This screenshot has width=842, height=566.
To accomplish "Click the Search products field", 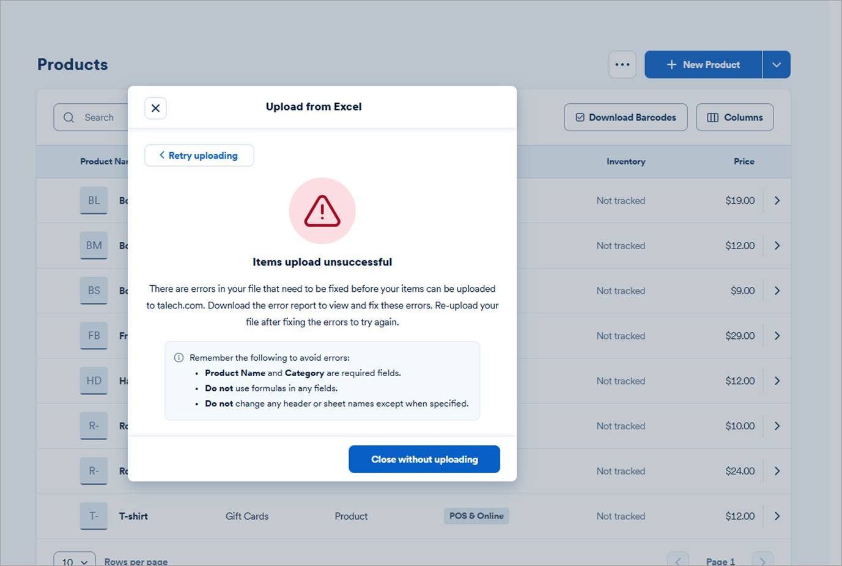I will [90, 117].
